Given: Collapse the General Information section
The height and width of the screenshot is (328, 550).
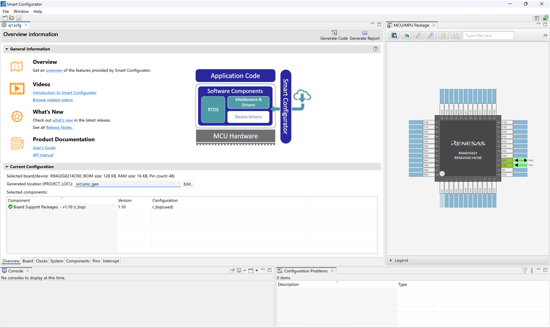Looking at the screenshot, I should pyautogui.click(x=6, y=49).
